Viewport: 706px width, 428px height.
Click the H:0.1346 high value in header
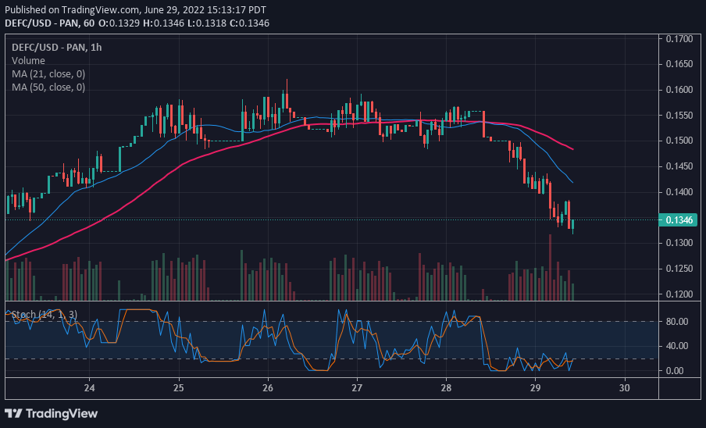(x=163, y=23)
